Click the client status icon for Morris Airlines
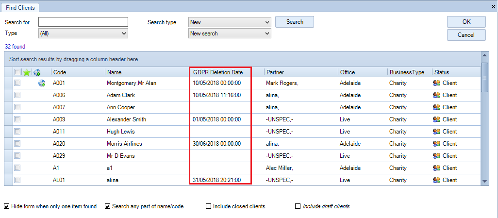 tap(437, 143)
